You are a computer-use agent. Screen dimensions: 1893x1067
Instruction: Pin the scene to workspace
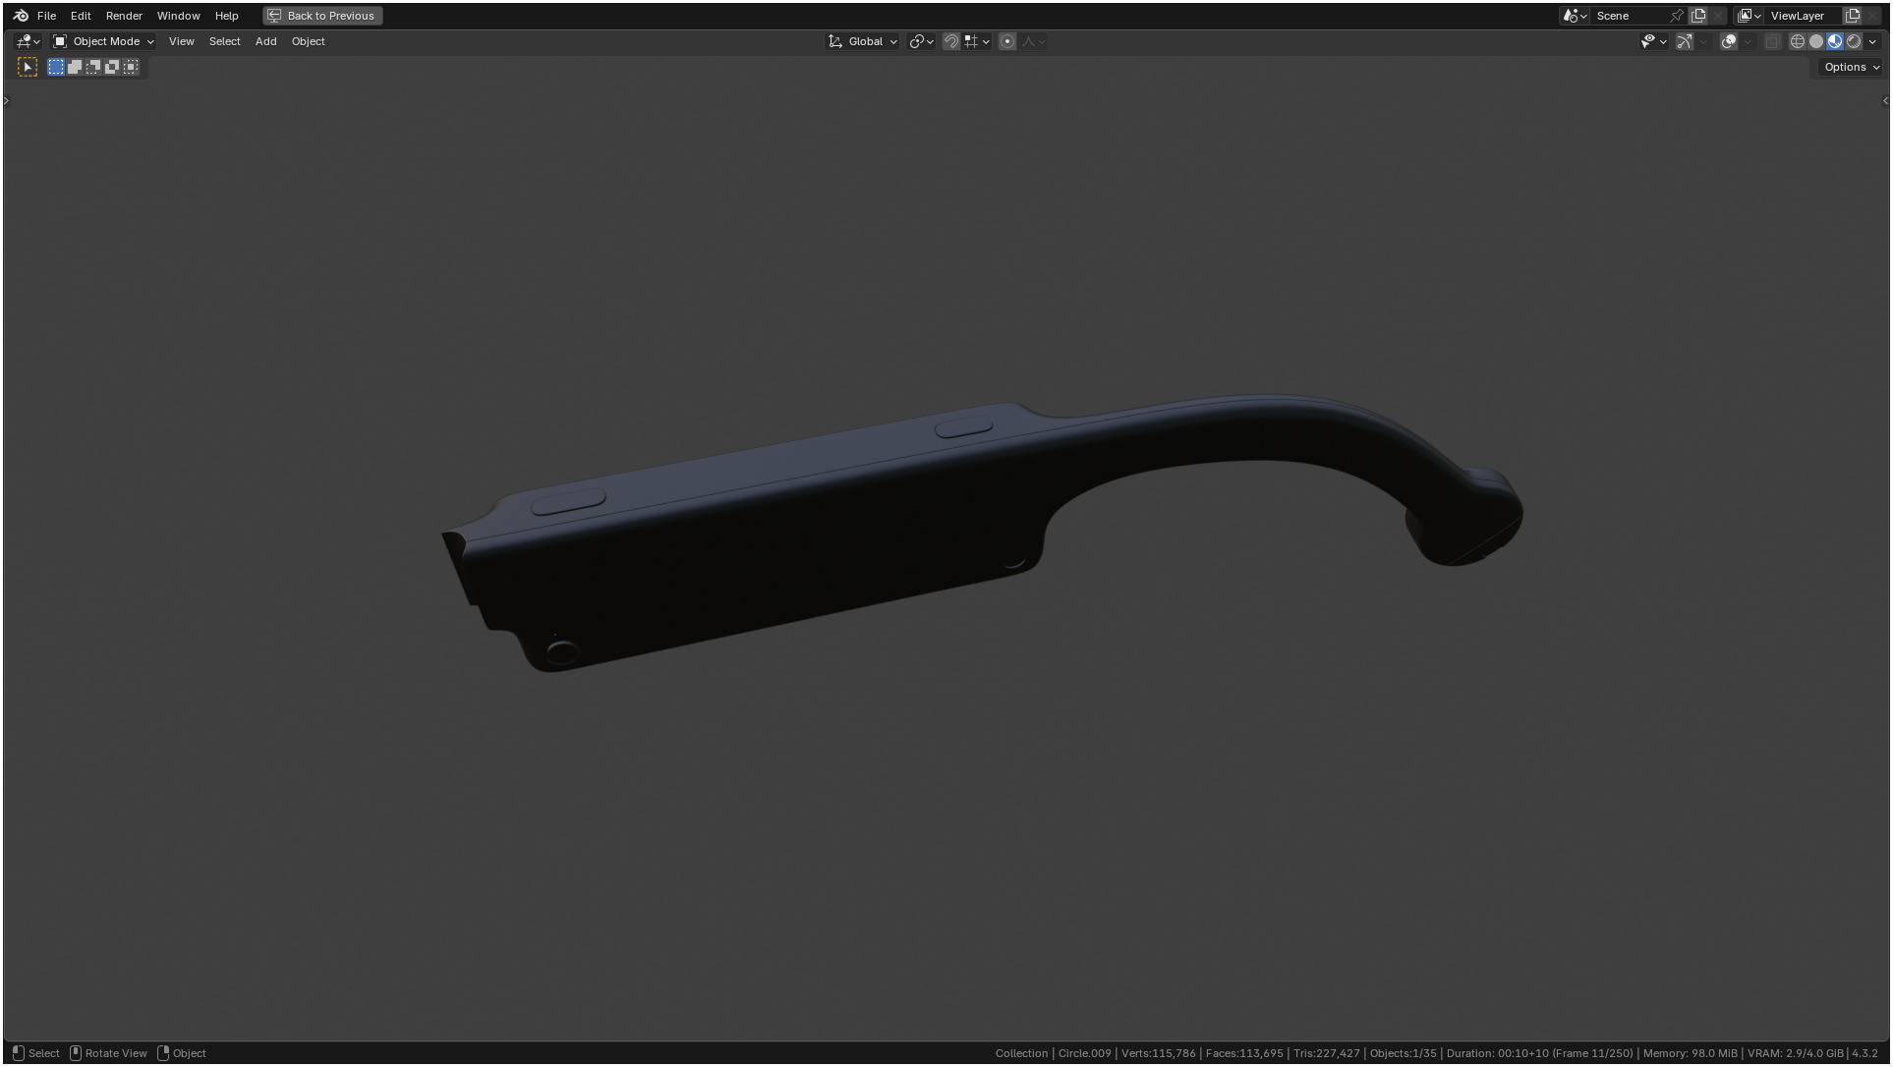1677,16
